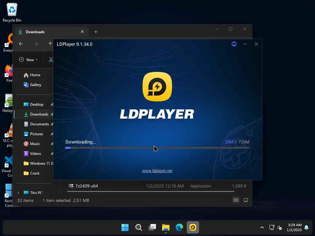Click the LDPlayer yellow logo
Image resolution: width=315 pixels, height=236 pixels.
point(157,87)
